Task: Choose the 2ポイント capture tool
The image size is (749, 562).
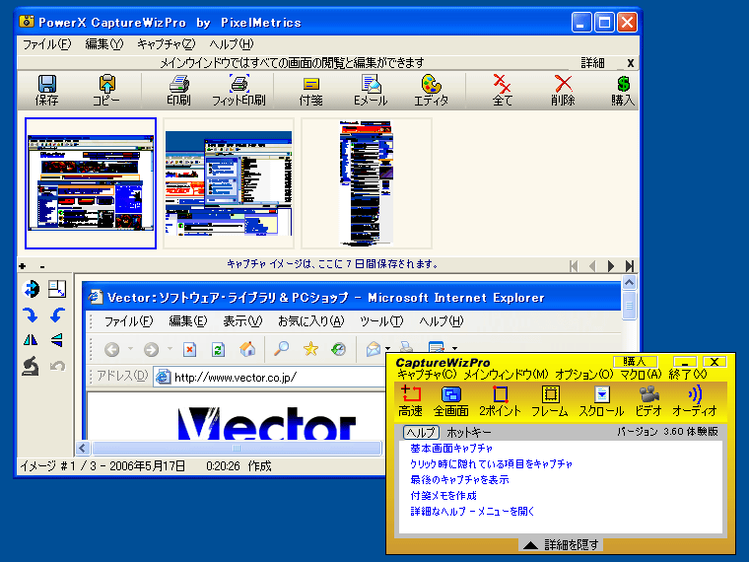Action: (x=500, y=401)
